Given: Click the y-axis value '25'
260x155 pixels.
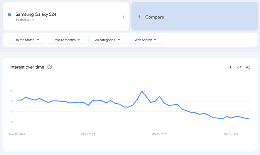Looking at the screenshot, I should tap(12, 122).
